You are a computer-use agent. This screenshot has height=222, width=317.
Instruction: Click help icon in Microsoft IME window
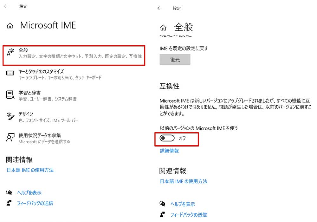[9, 192]
